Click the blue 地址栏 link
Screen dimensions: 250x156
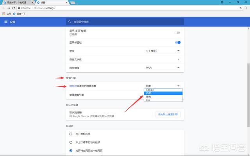tap(73, 86)
